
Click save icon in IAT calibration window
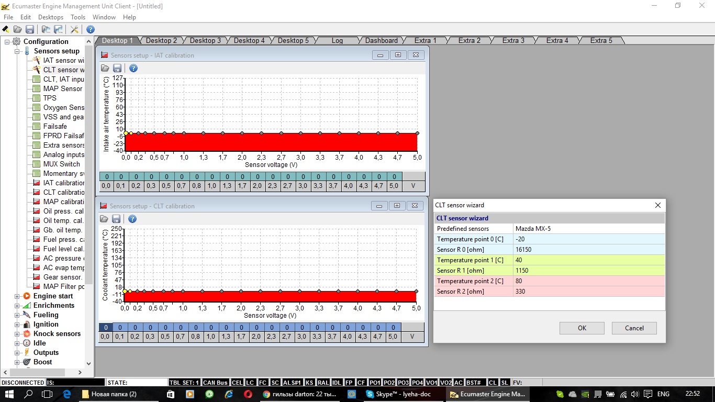click(117, 68)
